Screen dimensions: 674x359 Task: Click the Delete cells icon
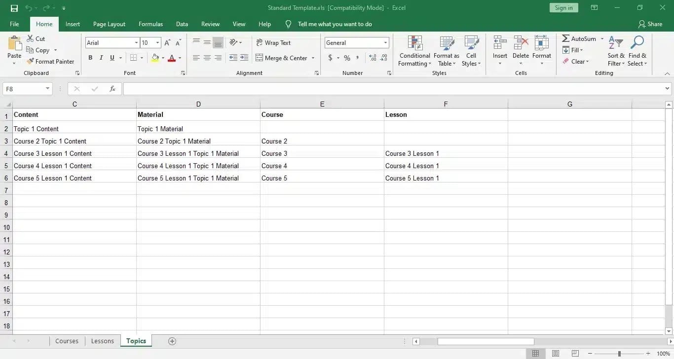click(x=521, y=43)
